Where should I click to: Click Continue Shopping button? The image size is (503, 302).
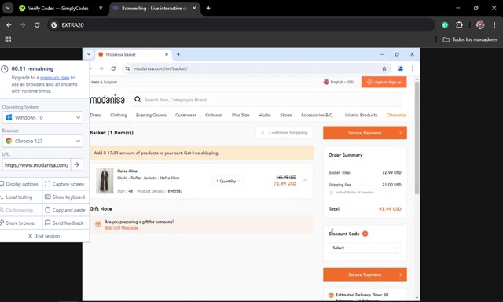(x=285, y=133)
